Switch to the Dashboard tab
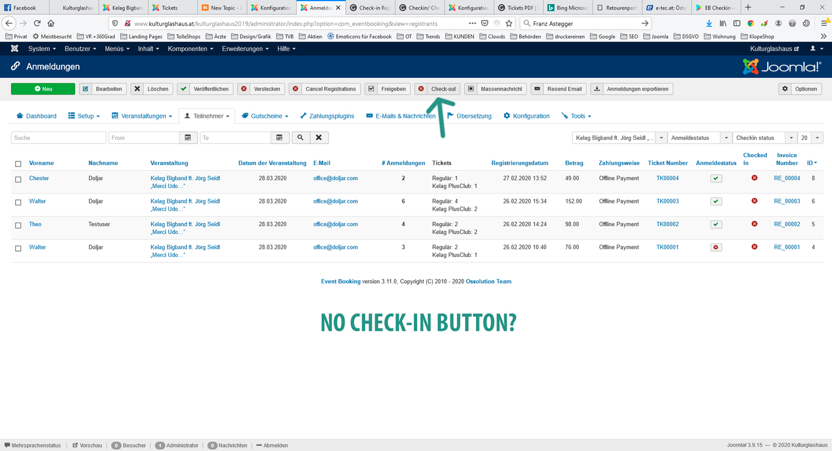 pos(36,116)
